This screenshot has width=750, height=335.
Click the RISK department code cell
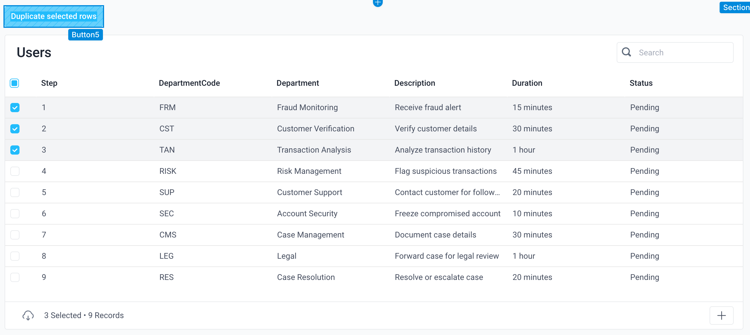tap(168, 171)
